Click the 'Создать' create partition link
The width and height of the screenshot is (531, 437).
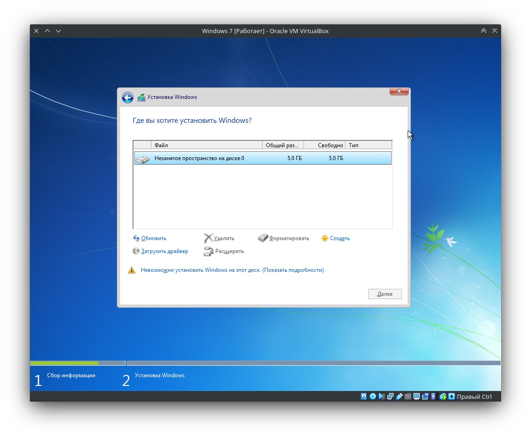pyautogui.click(x=340, y=238)
